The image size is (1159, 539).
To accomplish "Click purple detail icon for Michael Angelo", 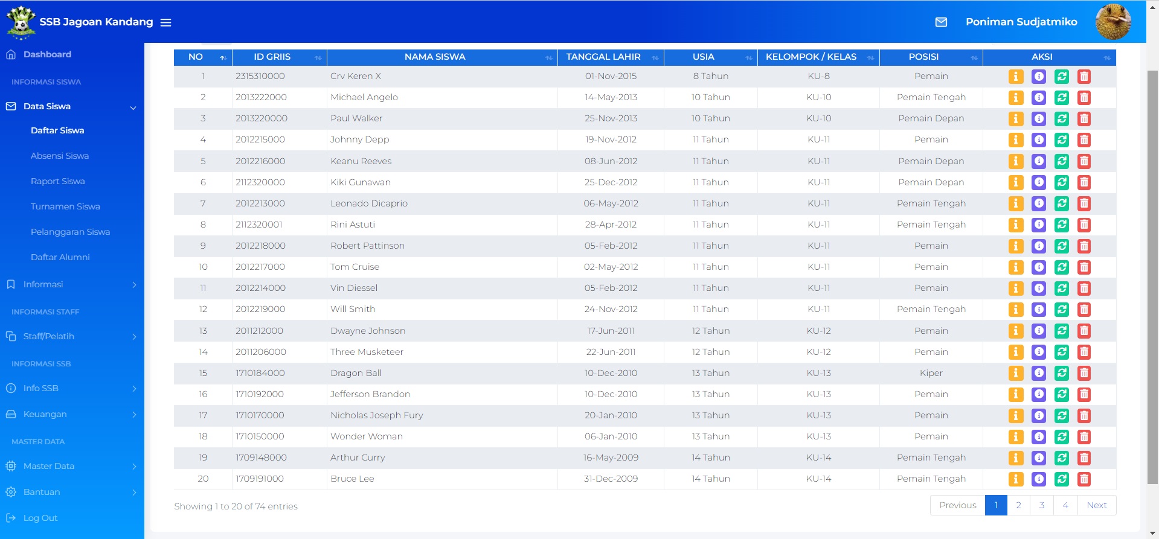I will (x=1039, y=98).
